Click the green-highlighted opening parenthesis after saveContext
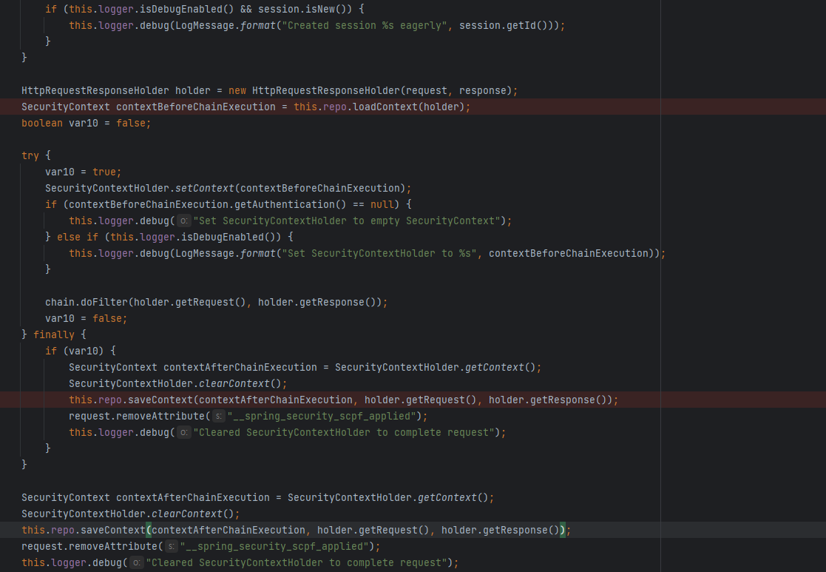Viewport: 826px width, 572px height. pyautogui.click(x=149, y=531)
